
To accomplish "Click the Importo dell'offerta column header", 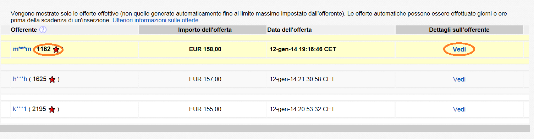I will click(x=205, y=30).
